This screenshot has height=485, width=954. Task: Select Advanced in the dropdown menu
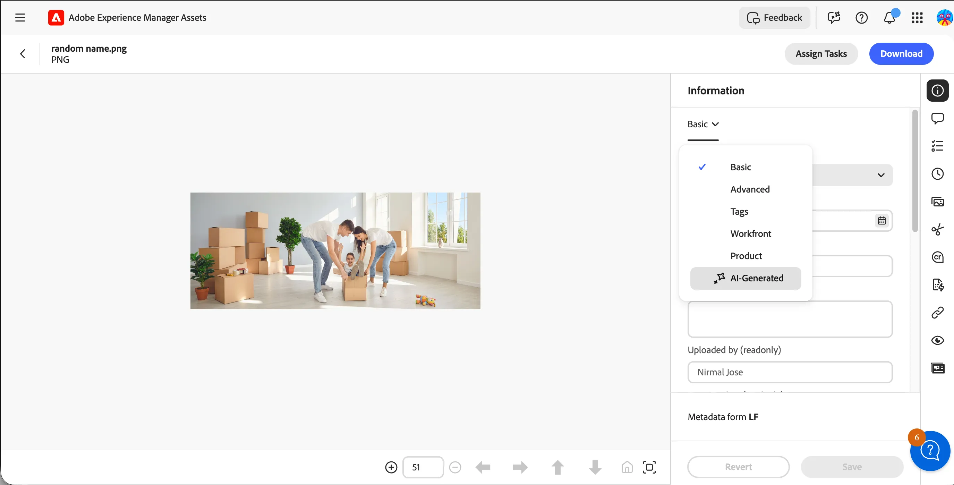coord(746,189)
